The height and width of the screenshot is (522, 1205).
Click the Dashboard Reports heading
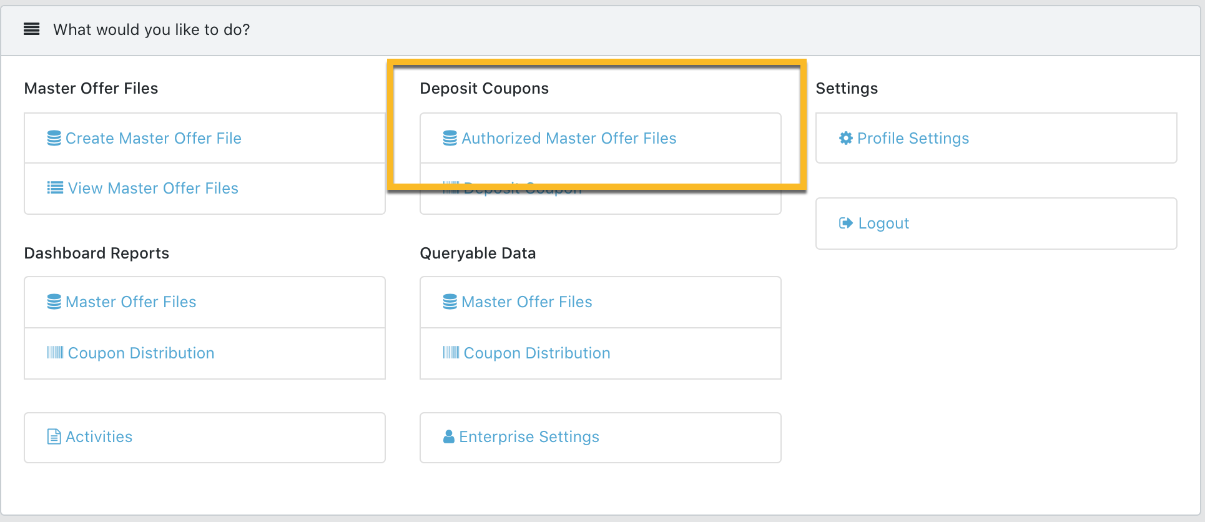[97, 254]
